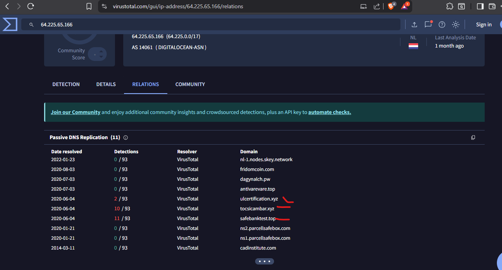Open the cast/install app icon in address bar

[364, 6]
